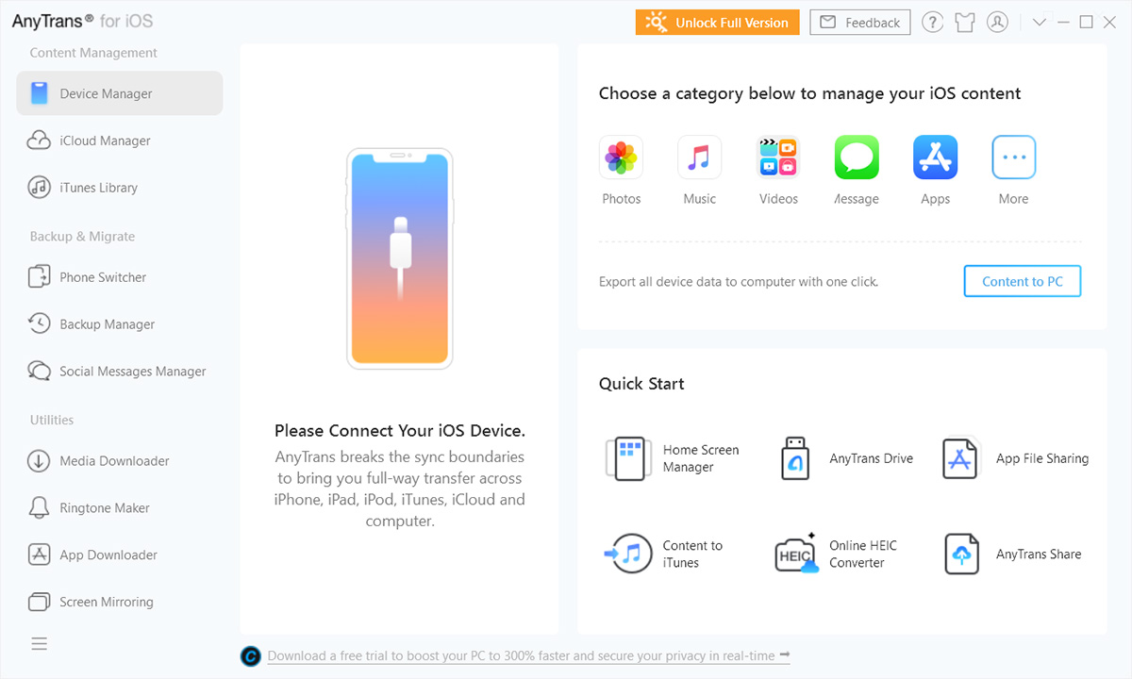1132x679 pixels.
Task: Click Unlock Full Version button
Action: (717, 23)
